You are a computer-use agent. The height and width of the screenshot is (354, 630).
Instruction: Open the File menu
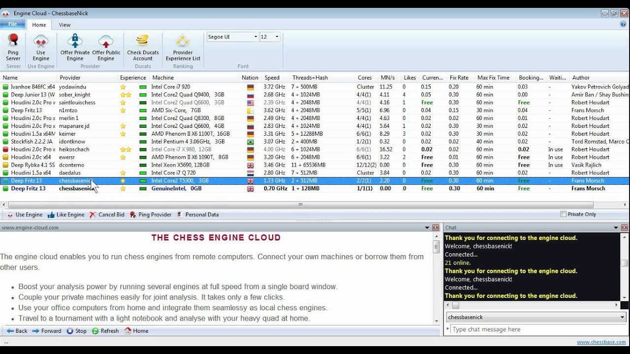pos(13,24)
